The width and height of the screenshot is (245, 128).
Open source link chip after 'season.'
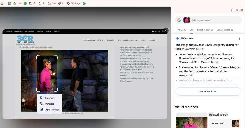coord(191,76)
